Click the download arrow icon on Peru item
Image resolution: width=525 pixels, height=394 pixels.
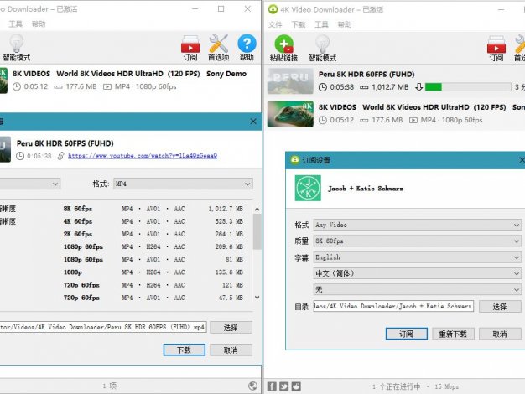[418, 87]
